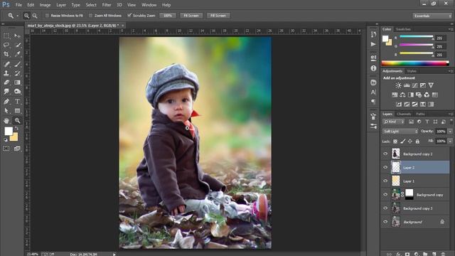Toggle Quick Mask mode
The height and width of the screenshot is (256, 455).
[x=6, y=149]
